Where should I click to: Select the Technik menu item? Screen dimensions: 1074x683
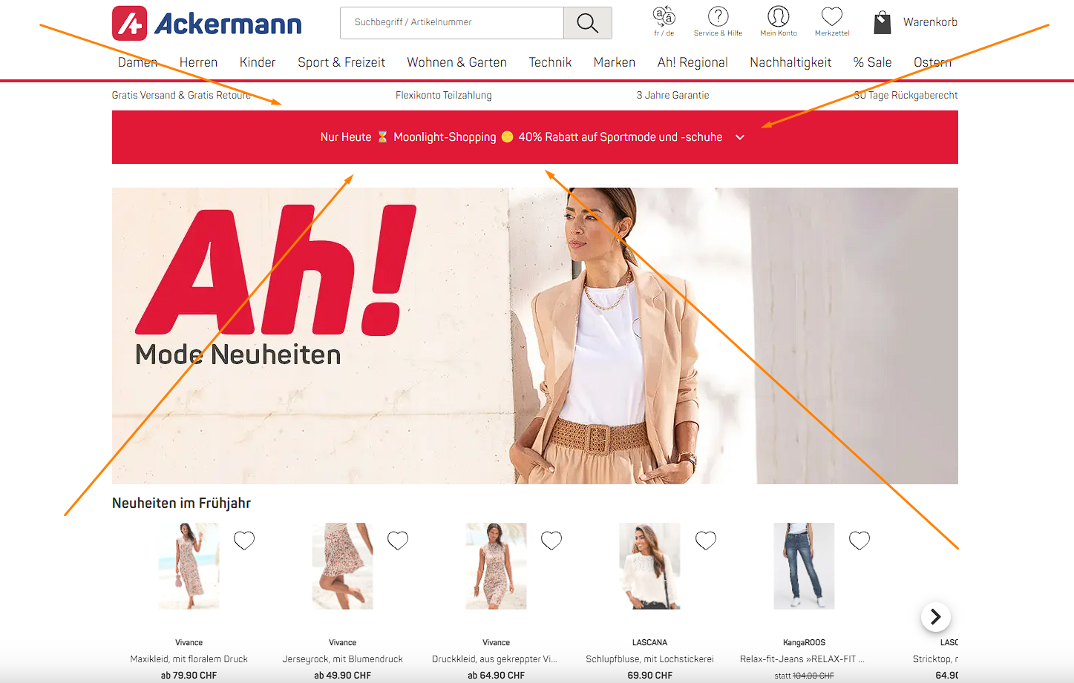550,62
